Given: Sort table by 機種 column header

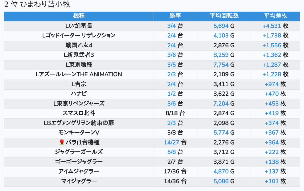Looking at the screenshot, I should coord(79,16).
